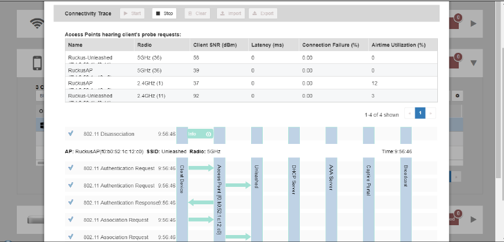
Task: Expand the bottom panel right arrow
Action: (x=473, y=219)
